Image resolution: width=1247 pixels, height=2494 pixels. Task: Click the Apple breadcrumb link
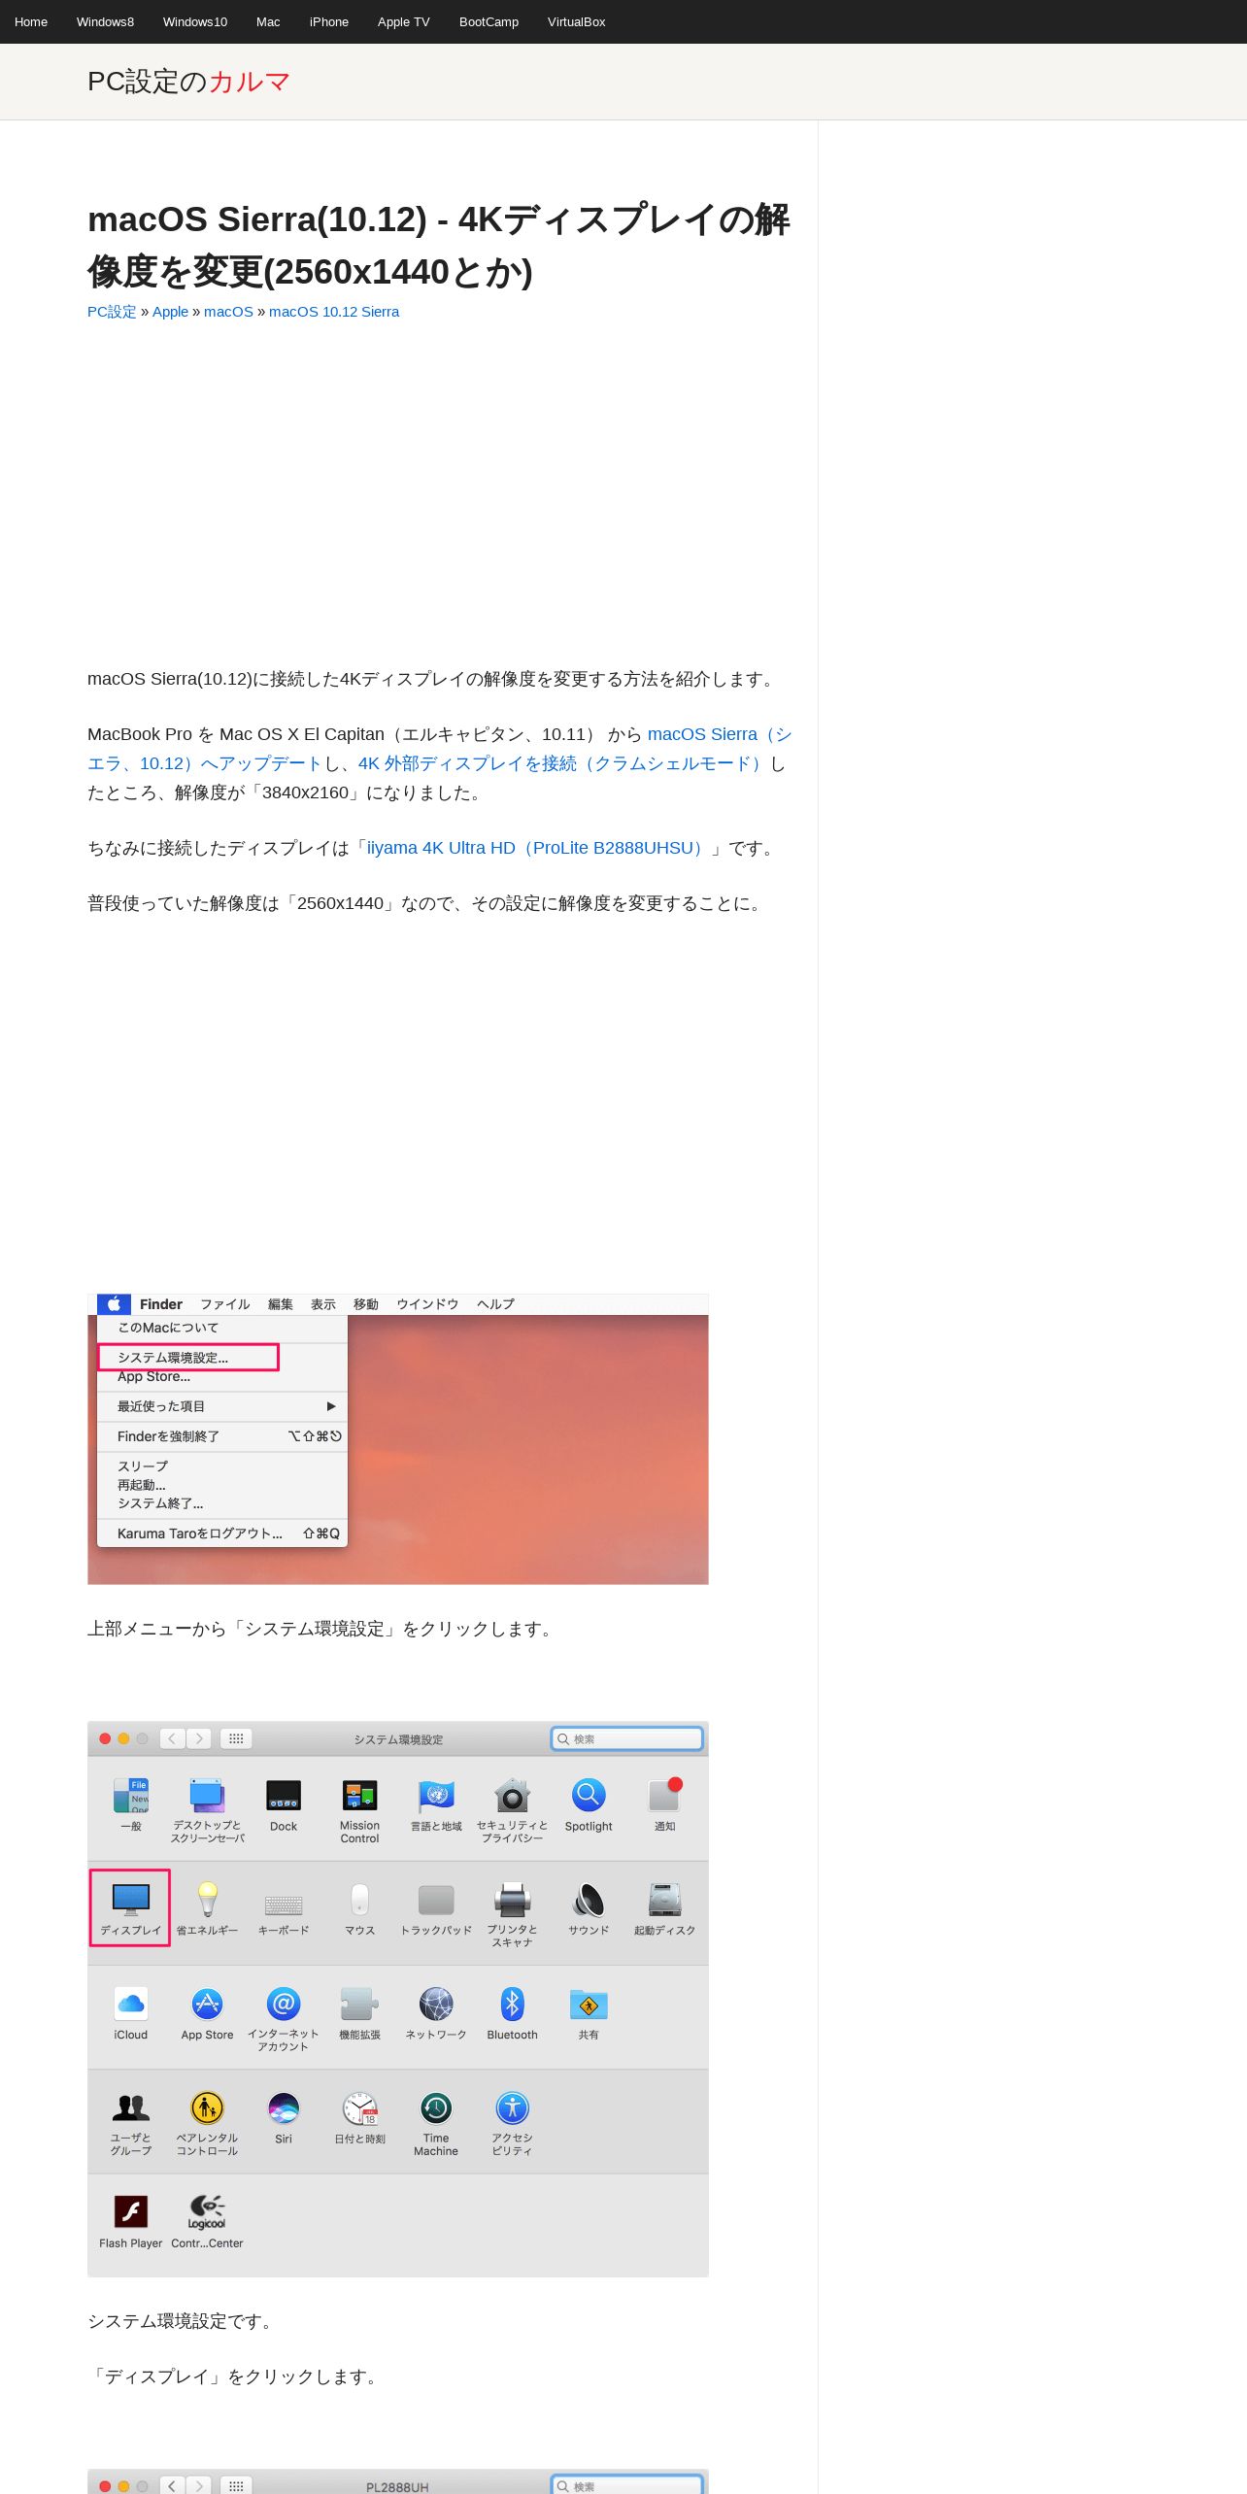(x=170, y=312)
